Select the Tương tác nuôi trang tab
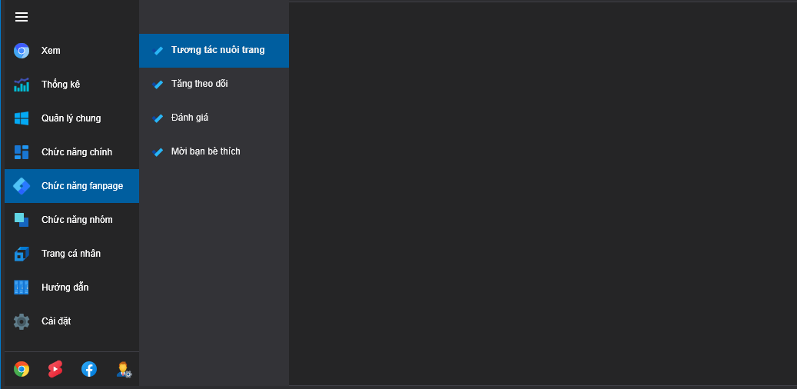This screenshot has width=797, height=389. [218, 50]
